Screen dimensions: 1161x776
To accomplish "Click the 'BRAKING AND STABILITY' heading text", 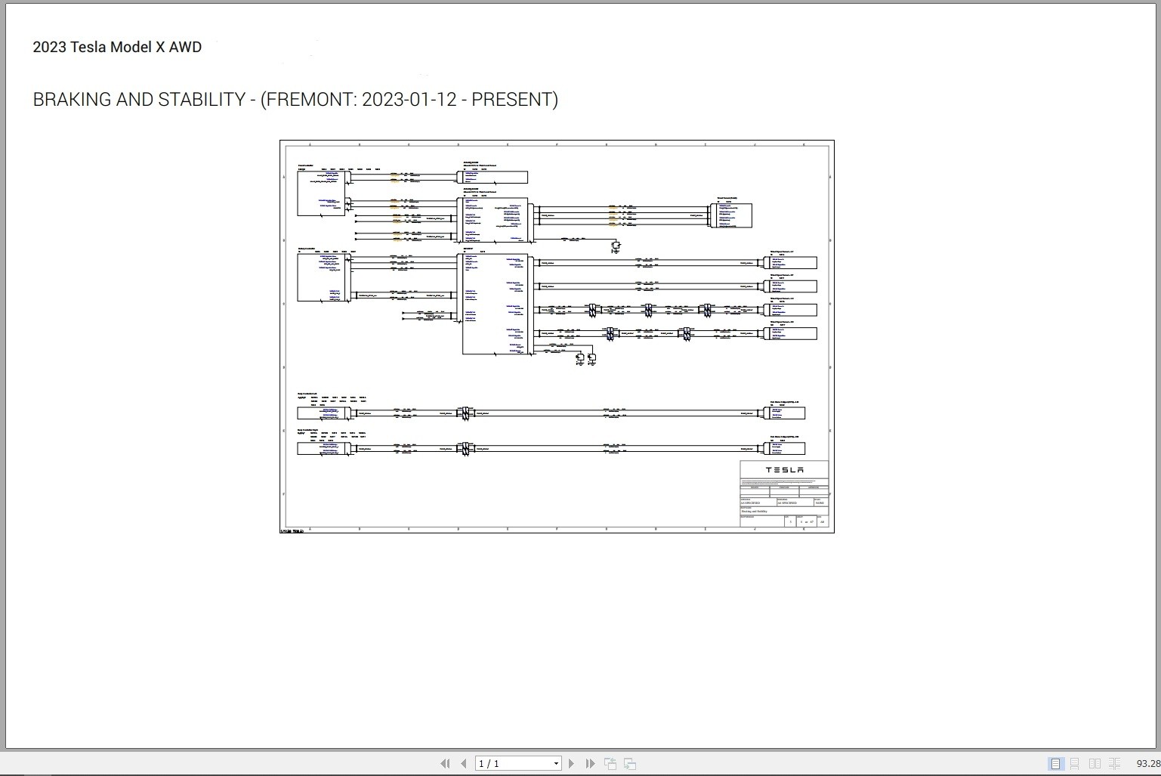I will point(139,100).
